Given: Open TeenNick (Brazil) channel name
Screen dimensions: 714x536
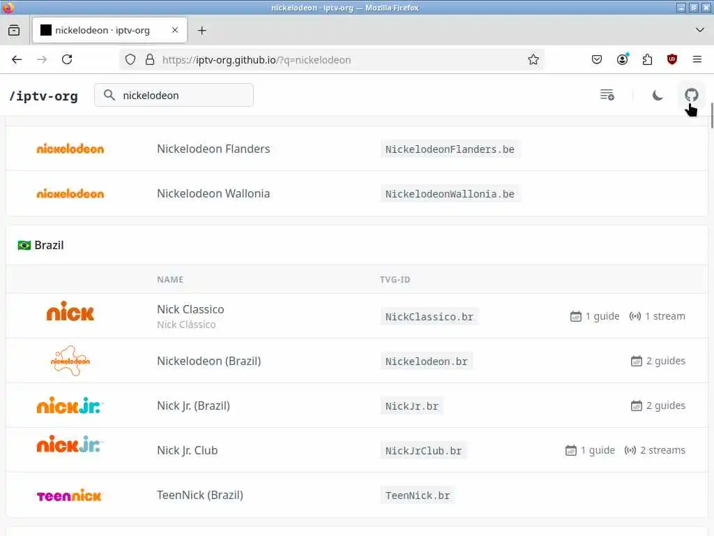Looking at the screenshot, I should [200, 495].
